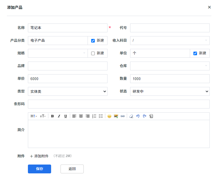Undo the last edit in editor
This screenshot has height=180, width=218.
(138, 116)
